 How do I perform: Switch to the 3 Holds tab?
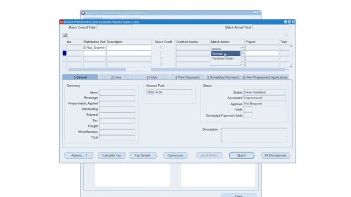[x=152, y=77]
